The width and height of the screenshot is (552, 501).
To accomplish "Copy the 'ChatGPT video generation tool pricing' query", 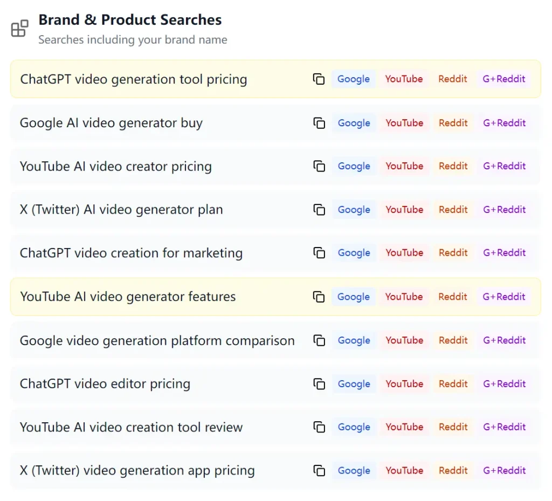I will [319, 79].
